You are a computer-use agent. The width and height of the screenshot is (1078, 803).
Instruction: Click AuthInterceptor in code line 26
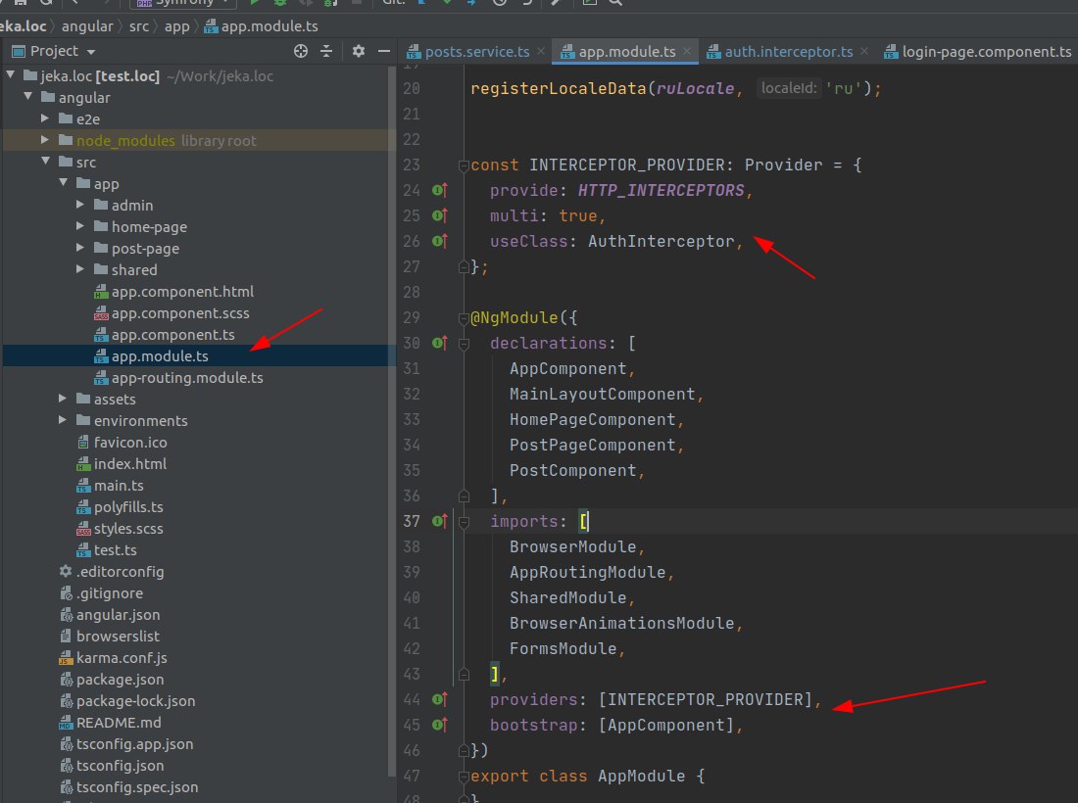pyautogui.click(x=661, y=241)
